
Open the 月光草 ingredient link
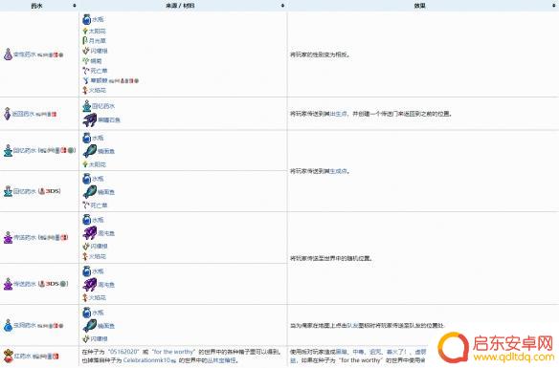pos(98,41)
